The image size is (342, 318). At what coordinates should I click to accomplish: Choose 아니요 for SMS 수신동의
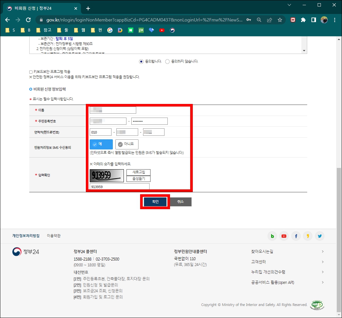coord(127,144)
